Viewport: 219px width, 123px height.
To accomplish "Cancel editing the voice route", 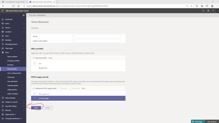I will [x=47, y=108].
